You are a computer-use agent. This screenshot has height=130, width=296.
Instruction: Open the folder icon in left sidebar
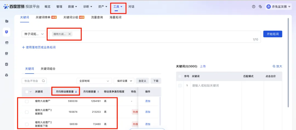(7, 21)
